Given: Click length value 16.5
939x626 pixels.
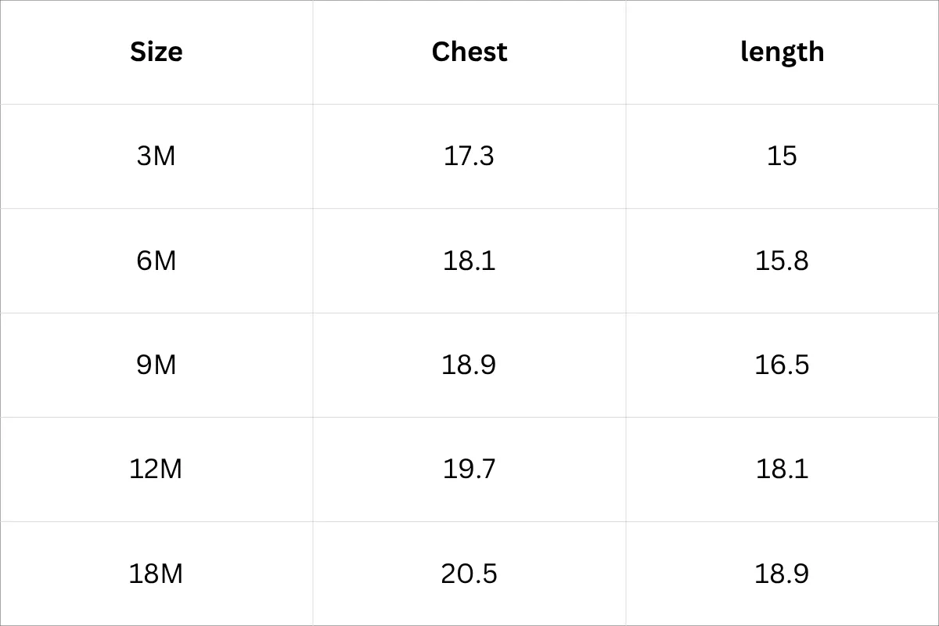Looking at the screenshot, I should pos(782,365).
